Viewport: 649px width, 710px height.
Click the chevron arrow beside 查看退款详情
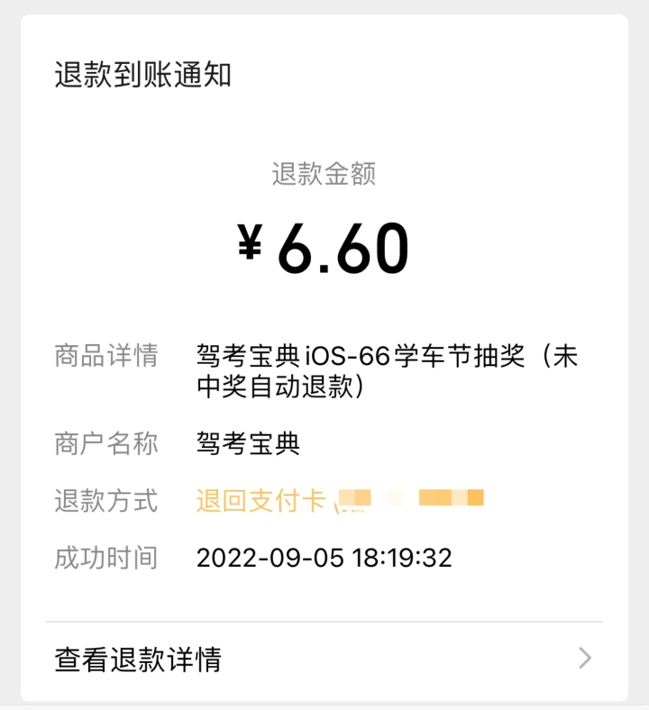coord(585,658)
